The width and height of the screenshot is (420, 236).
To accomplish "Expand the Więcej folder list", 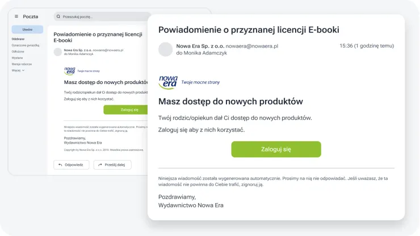I will (18, 70).
